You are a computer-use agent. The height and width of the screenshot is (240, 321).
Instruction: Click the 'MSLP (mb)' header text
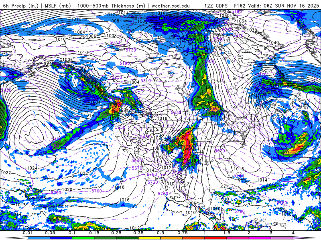click(57, 6)
